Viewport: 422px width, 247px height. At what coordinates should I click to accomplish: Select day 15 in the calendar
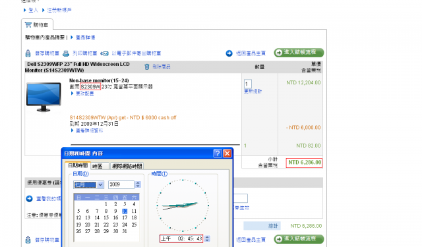pyautogui.click(x=106, y=218)
